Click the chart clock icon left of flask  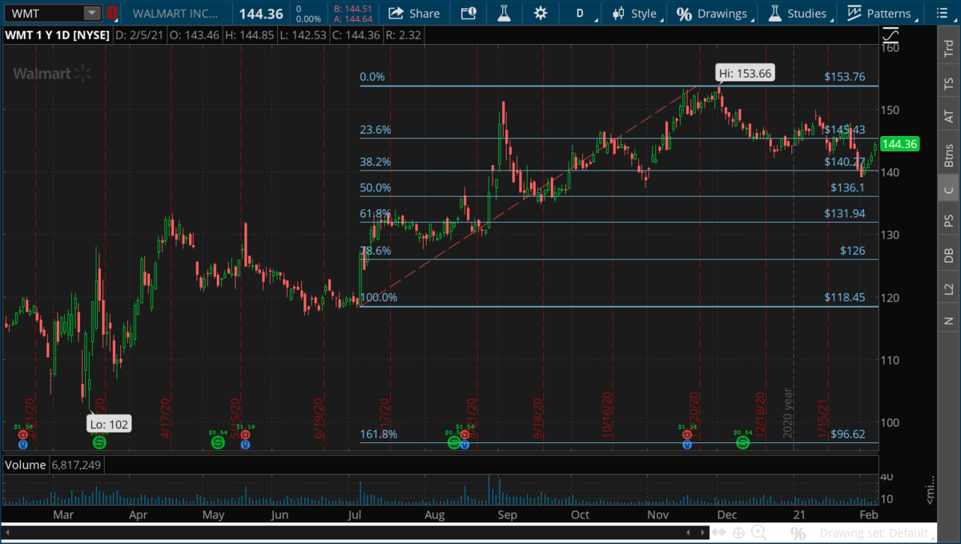468,13
